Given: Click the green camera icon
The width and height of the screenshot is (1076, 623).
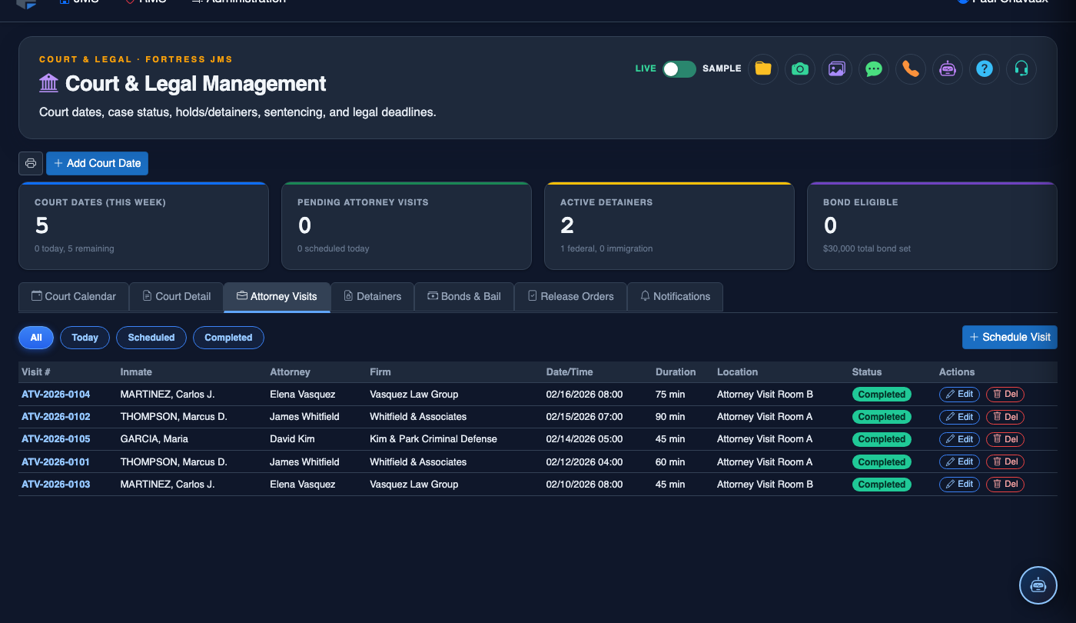Looking at the screenshot, I should pyautogui.click(x=800, y=68).
